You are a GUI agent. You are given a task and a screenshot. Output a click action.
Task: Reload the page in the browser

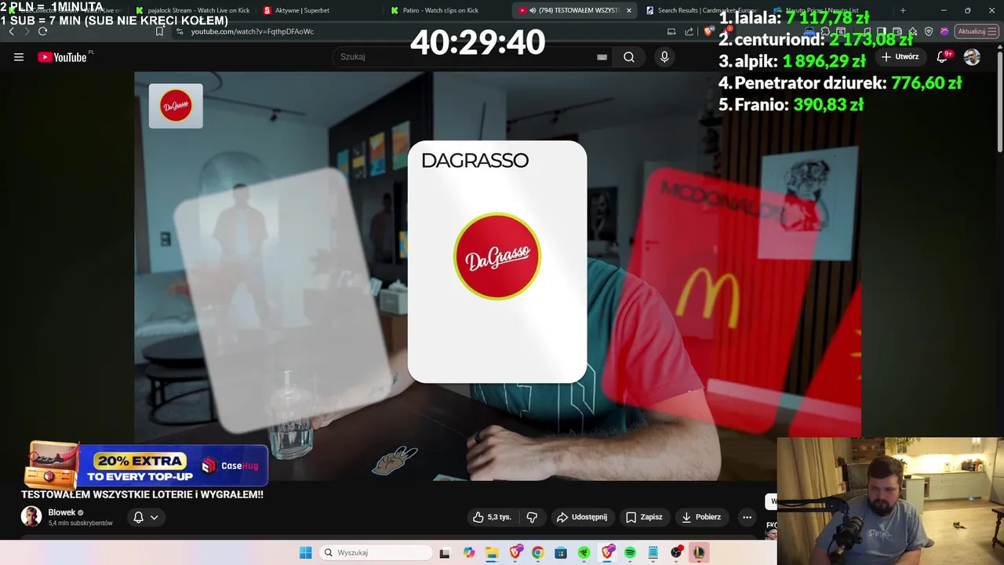[42, 31]
